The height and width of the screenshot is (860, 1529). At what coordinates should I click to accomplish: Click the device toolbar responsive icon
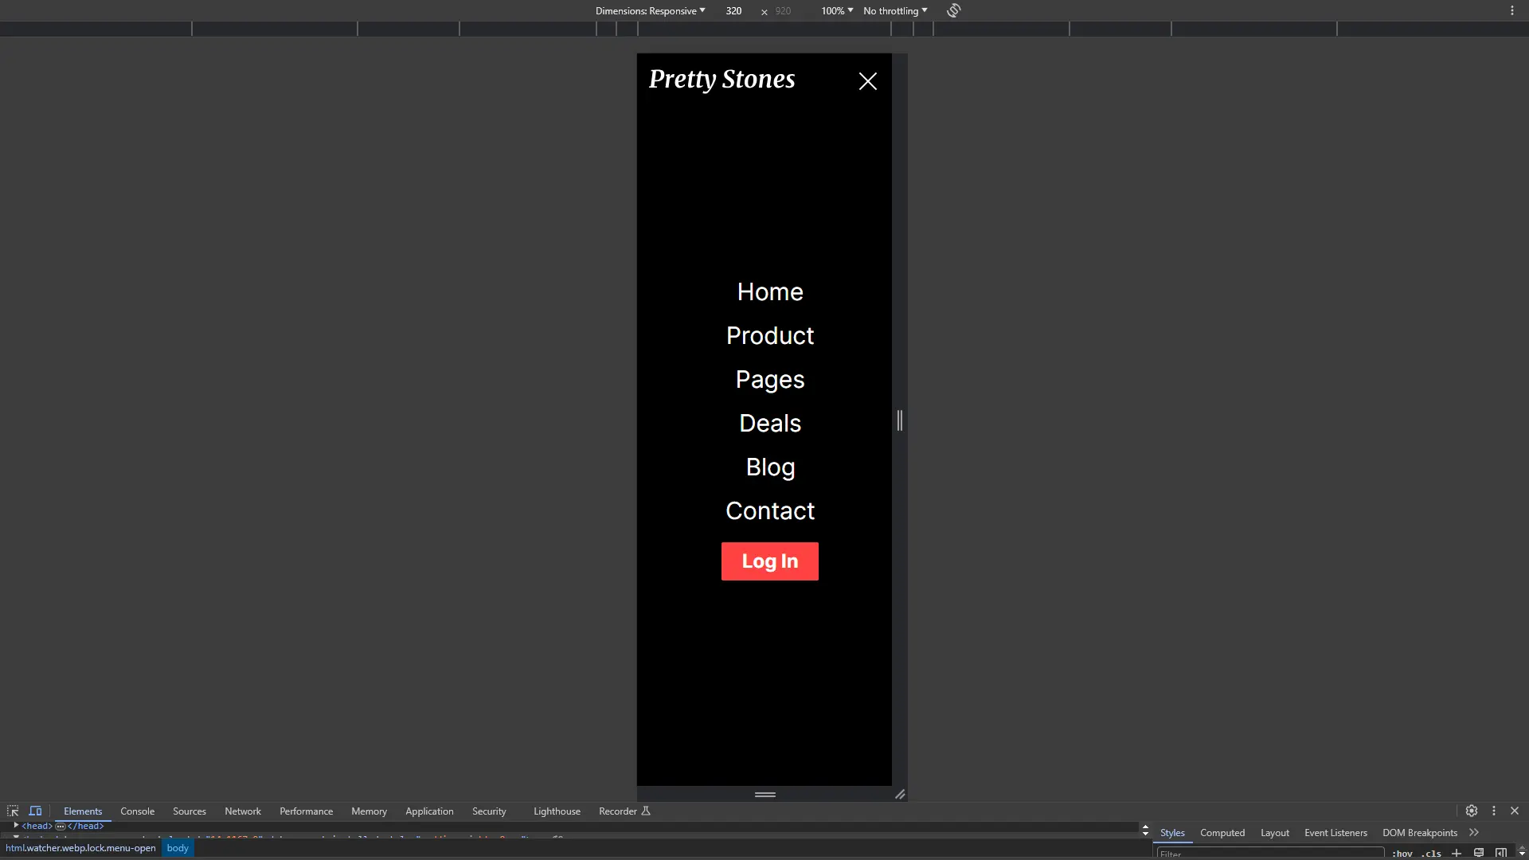click(35, 811)
